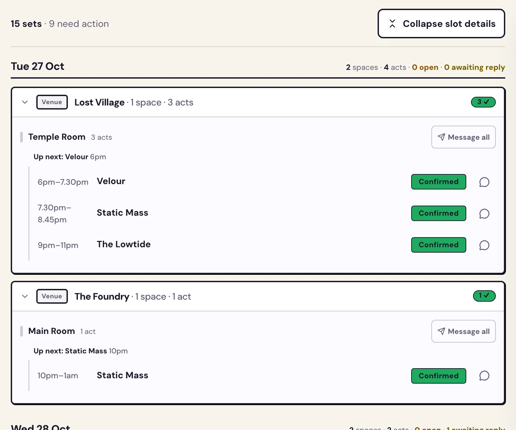The height and width of the screenshot is (430, 516).
Task: Click Confirmed status for Static Mass 7.30pm
Action: 438,213
